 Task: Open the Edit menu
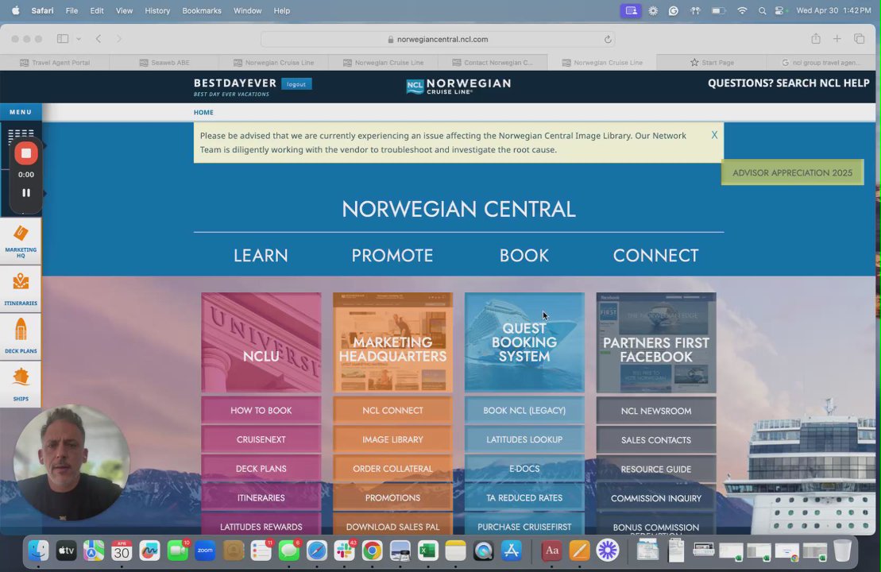point(97,10)
